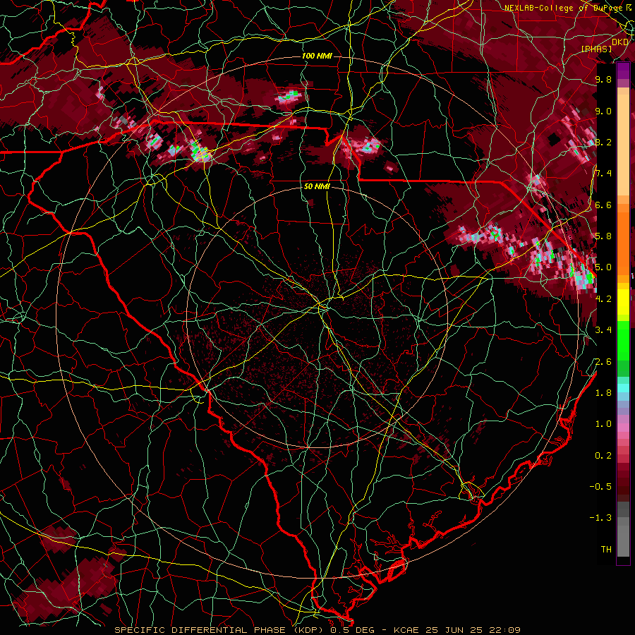Click the 6.6 scale value
This screenshot has width=635, height=635.
(603, 205)
